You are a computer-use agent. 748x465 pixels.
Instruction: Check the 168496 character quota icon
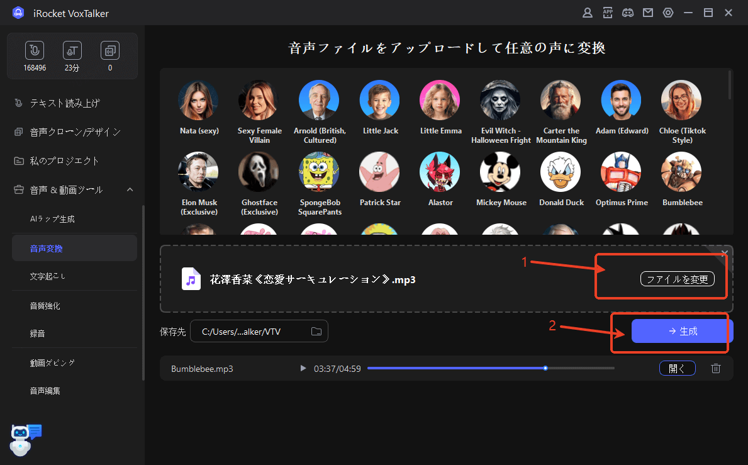coord(35,50)
